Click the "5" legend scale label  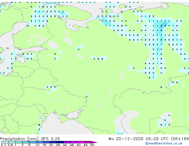(x=29, y=145)
